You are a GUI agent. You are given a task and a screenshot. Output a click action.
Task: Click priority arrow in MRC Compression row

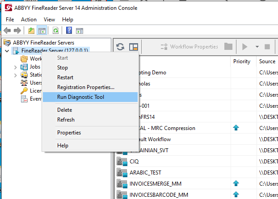tap(236, 128)
